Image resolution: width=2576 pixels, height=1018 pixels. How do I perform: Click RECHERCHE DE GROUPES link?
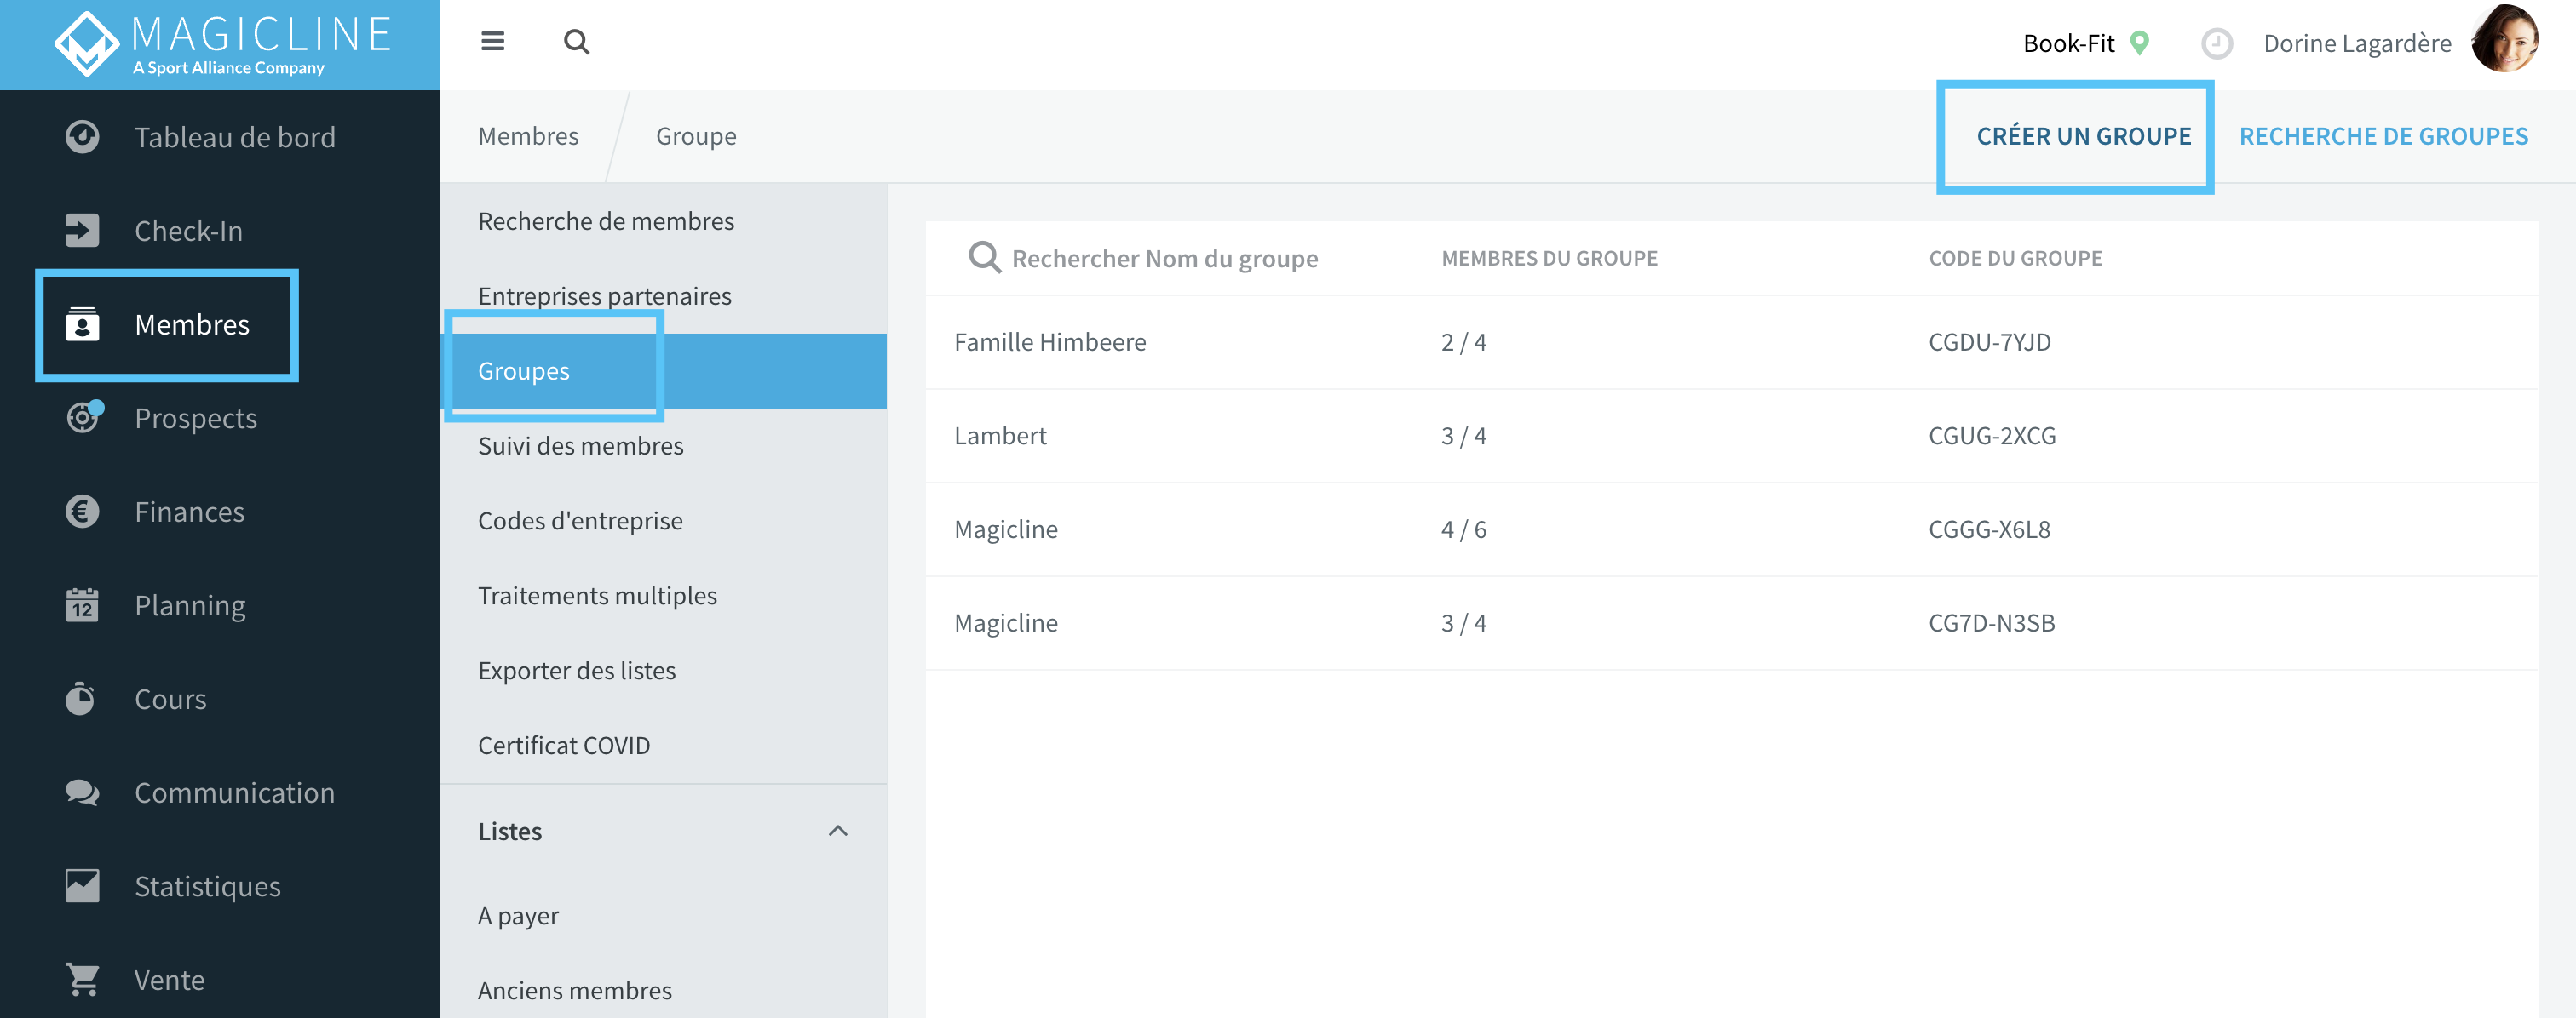click(x=2383, y=136)
